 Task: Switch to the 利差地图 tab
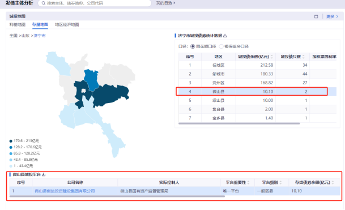(18, 24)
